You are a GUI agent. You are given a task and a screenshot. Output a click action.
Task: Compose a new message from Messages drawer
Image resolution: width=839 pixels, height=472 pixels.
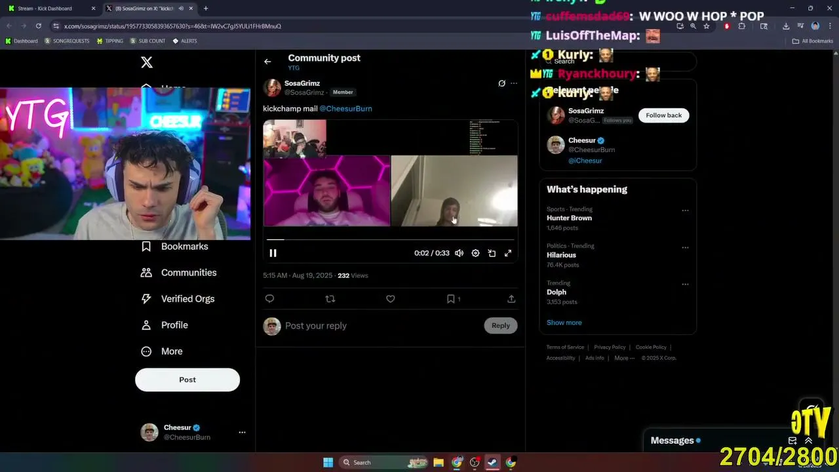point(792,441)
